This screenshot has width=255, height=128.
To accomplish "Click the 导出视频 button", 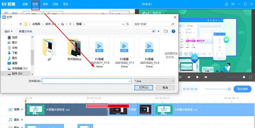I will pos(242,89).
